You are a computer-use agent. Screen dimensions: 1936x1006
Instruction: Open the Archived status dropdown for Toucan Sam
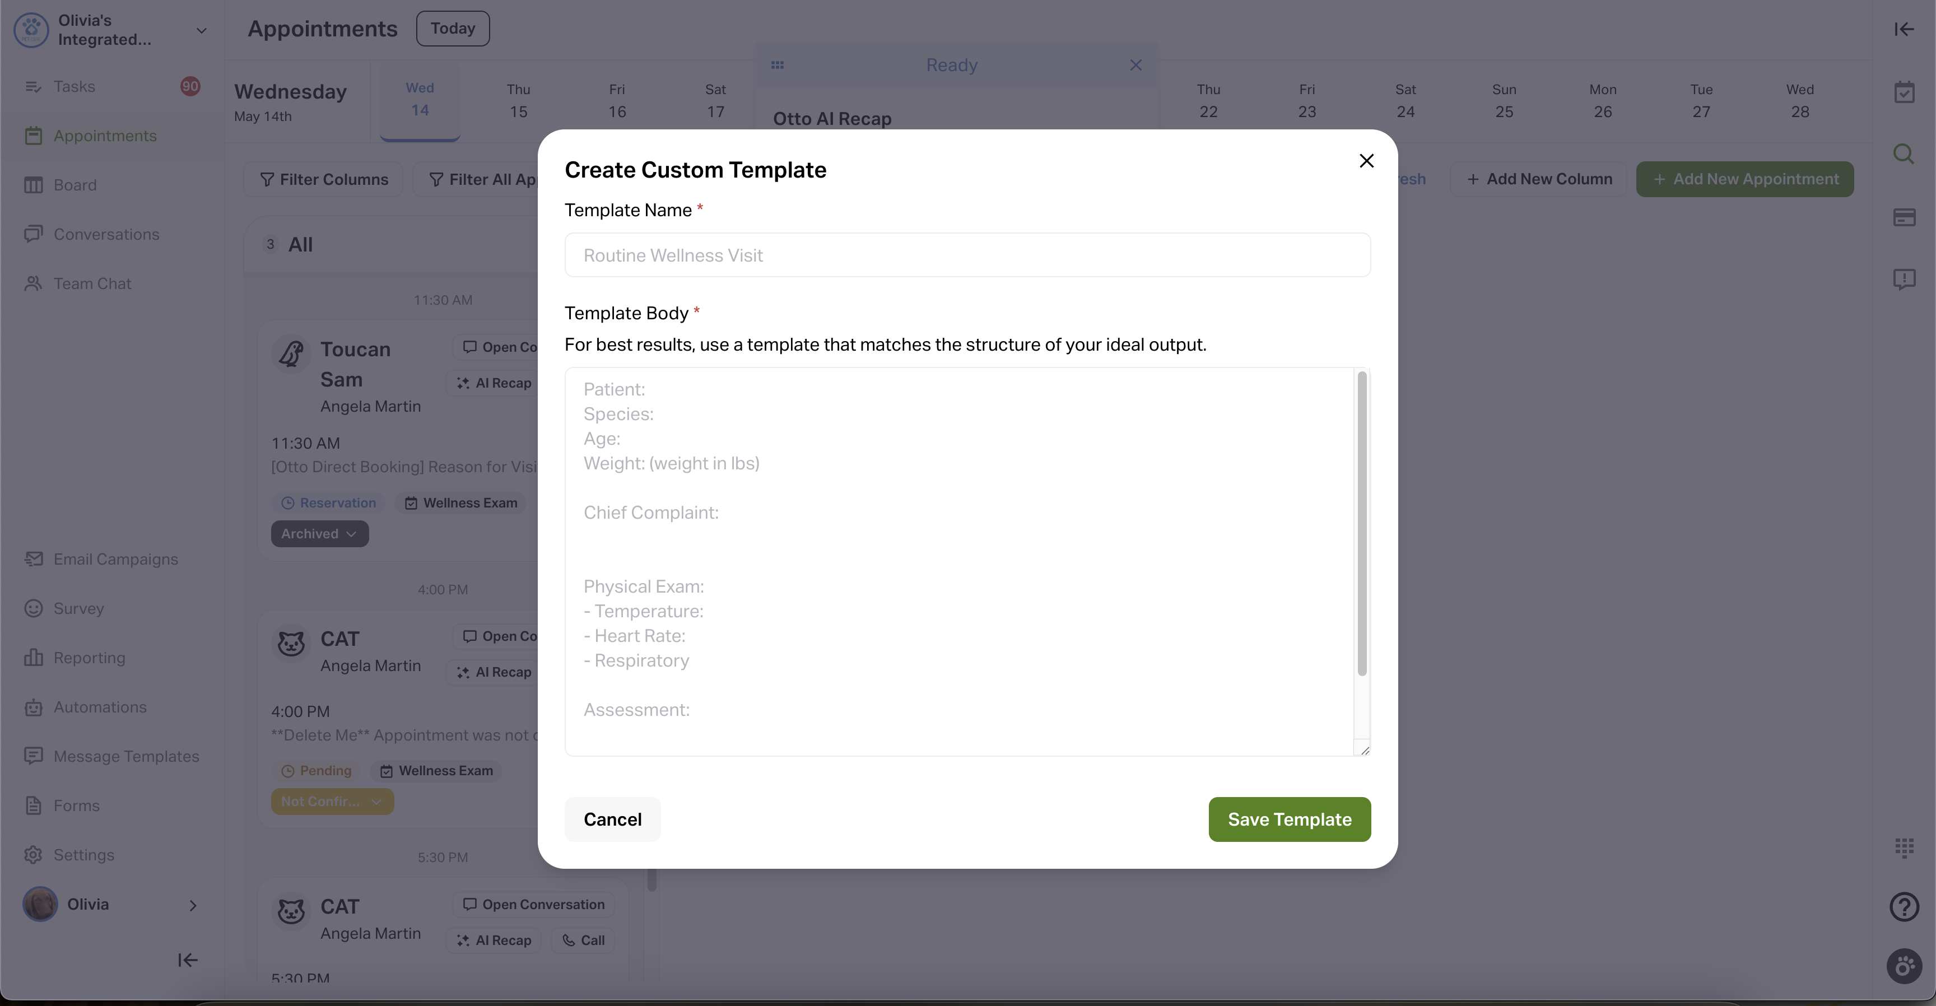point(319,533)
